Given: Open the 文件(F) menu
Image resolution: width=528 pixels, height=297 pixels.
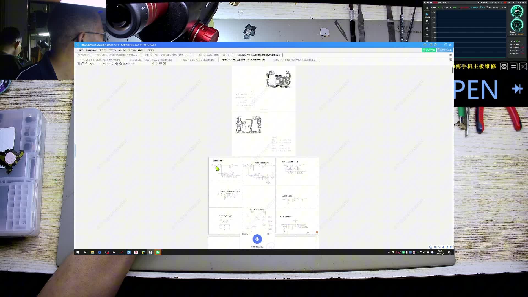Looking at the screenshot, I should tap(80, 50).
